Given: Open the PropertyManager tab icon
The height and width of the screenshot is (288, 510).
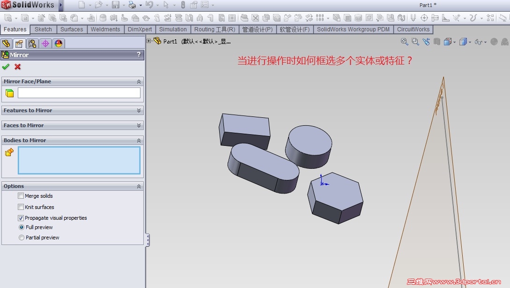Looking at the screenshot, I should 19,43.
